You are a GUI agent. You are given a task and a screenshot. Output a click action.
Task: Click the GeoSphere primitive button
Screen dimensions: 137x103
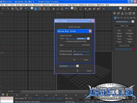(130, 33)
